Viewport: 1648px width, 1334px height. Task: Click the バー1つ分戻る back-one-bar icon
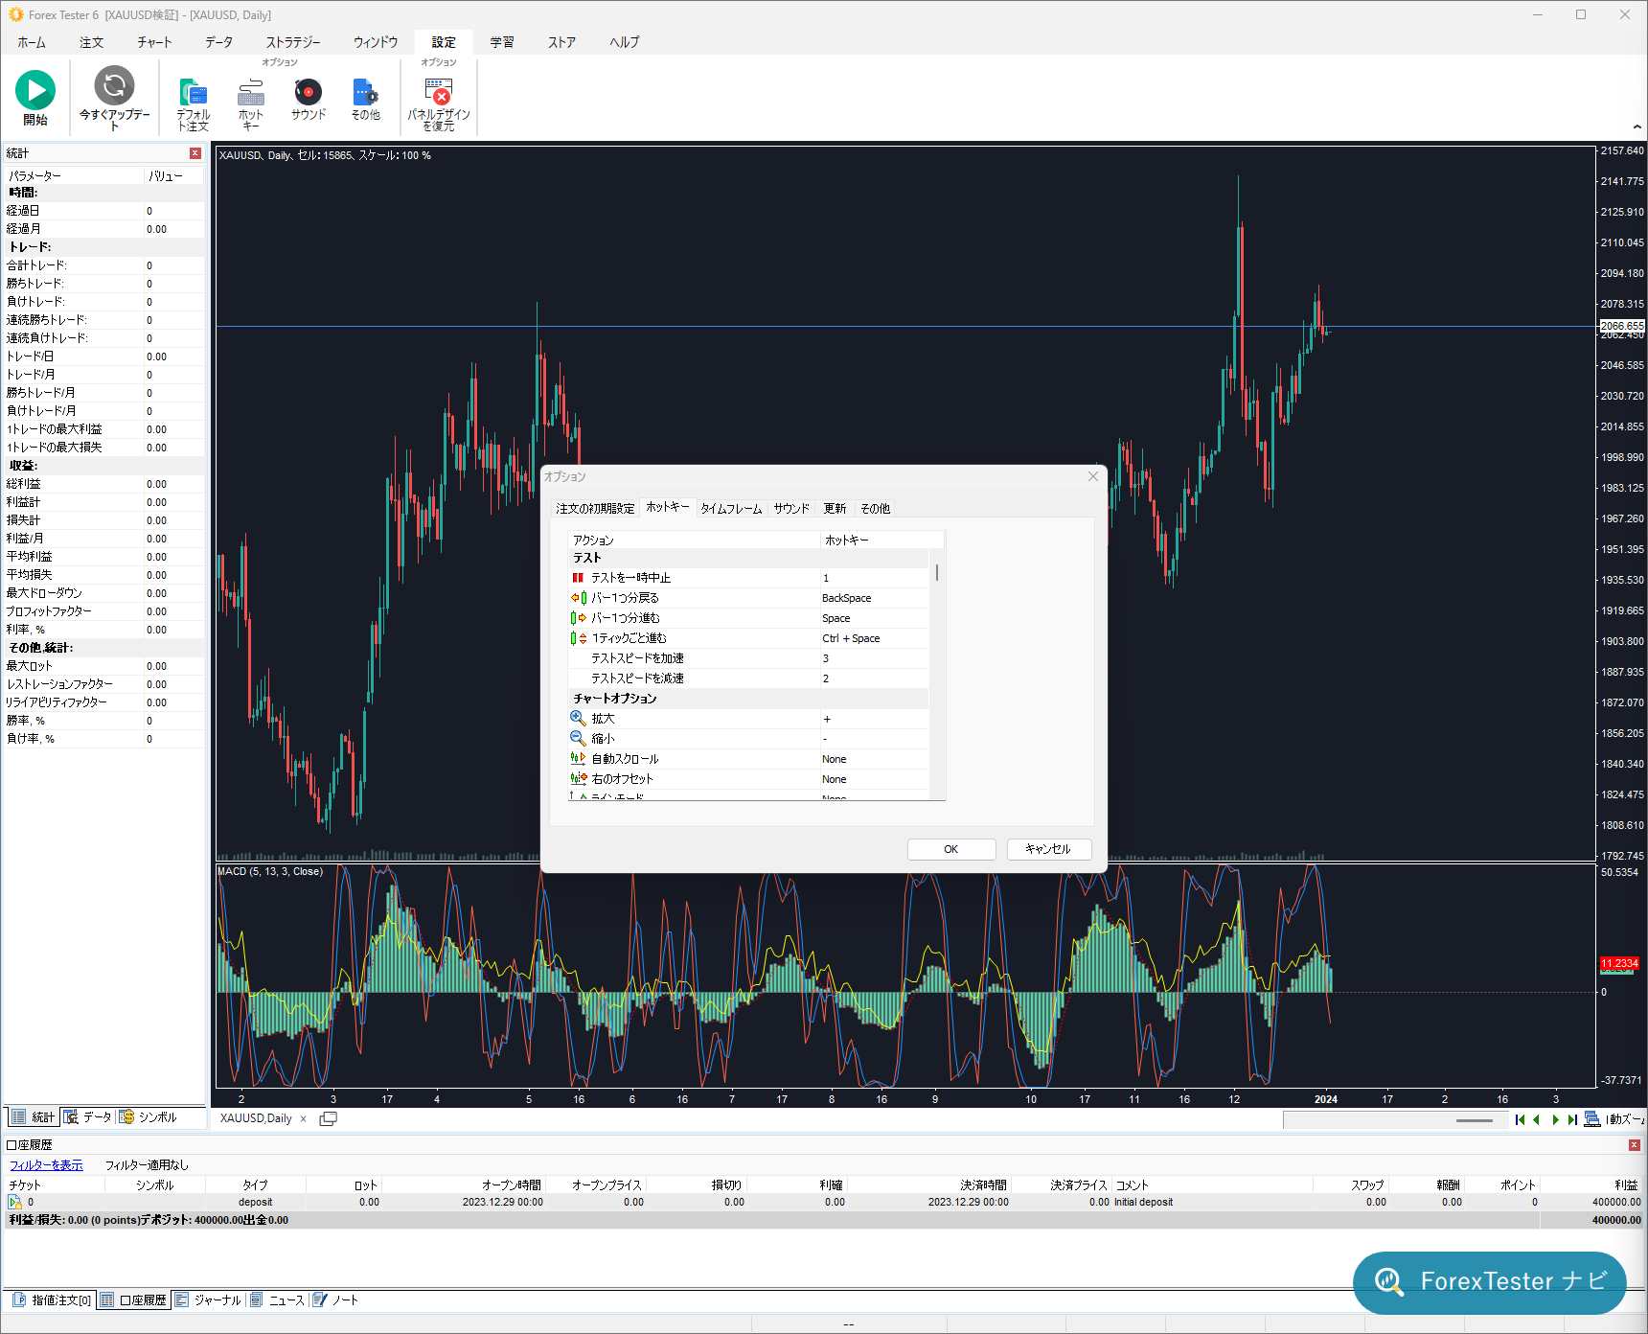578,598
